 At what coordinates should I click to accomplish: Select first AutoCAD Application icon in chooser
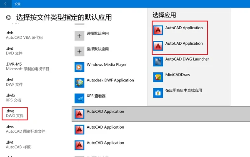[x=158, y=30]
